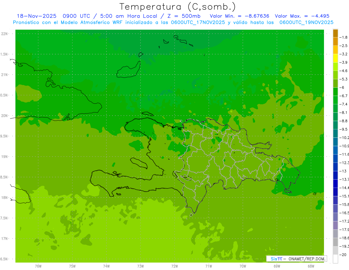
Task: Click the '22N' latitude axis label
Action: (x=4, y=34)
